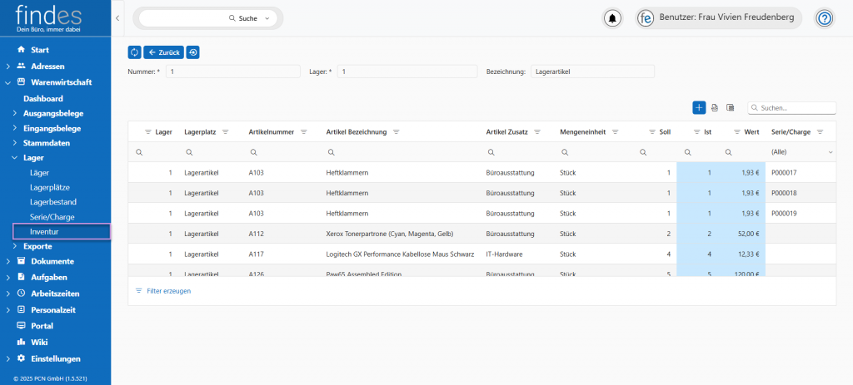Screen dimensions: 853x385
Task: Open Lagerbestand in the sidebar
Action: 53,202
